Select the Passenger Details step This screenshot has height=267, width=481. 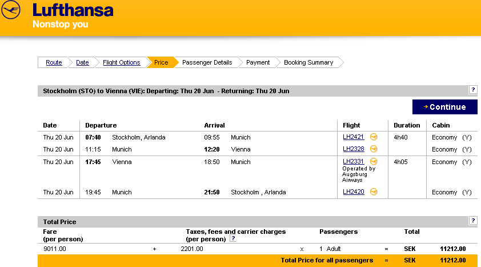click(x=207, y=63)
